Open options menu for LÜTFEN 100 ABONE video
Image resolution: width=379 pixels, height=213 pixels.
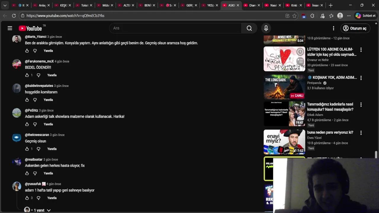point(361,50)
